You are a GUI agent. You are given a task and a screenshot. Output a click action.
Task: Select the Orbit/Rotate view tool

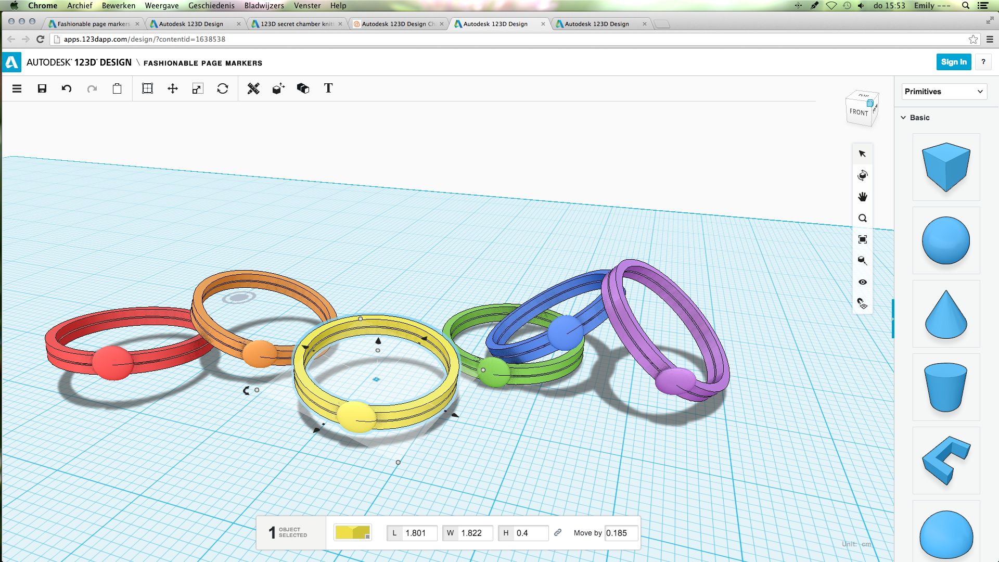[x=863, y=175]
